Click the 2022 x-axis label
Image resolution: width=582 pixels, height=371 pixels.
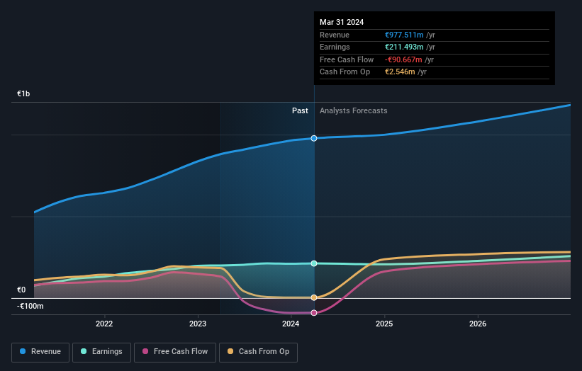click(104, 324)
